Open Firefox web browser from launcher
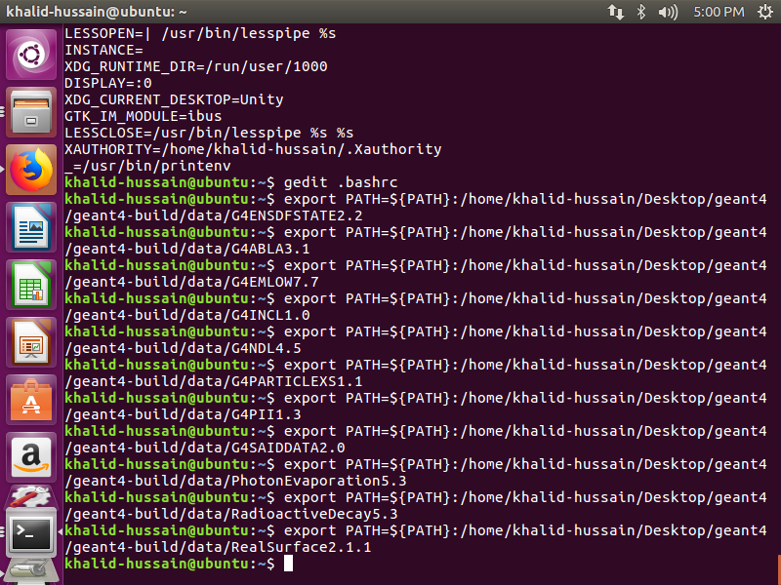Viewport: 781px width, 585px height. [x=31, y=170]
